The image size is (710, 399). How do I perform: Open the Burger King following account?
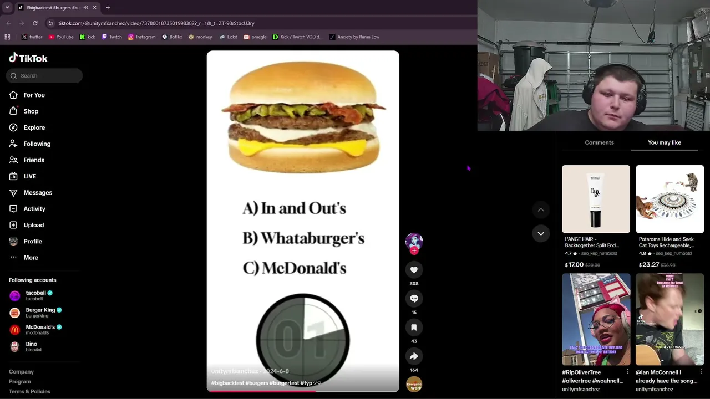35,313
